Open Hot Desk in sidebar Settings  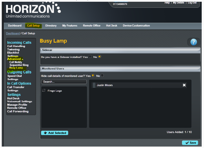click(x=13, y=98)
